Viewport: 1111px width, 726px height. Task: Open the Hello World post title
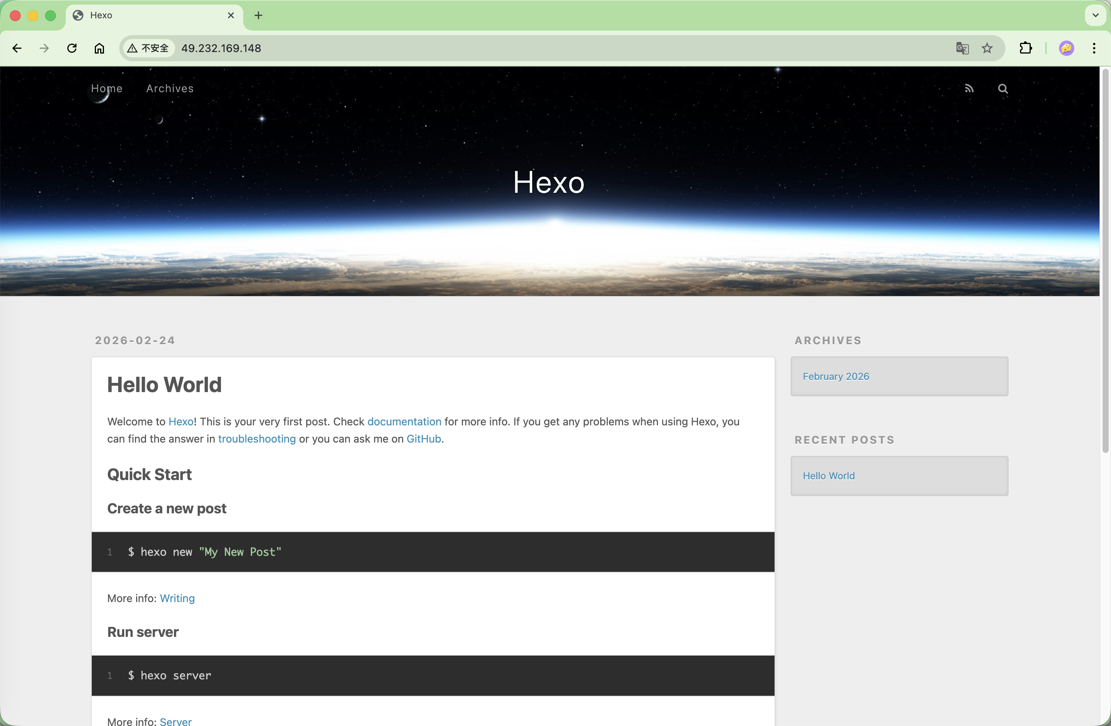164,385
